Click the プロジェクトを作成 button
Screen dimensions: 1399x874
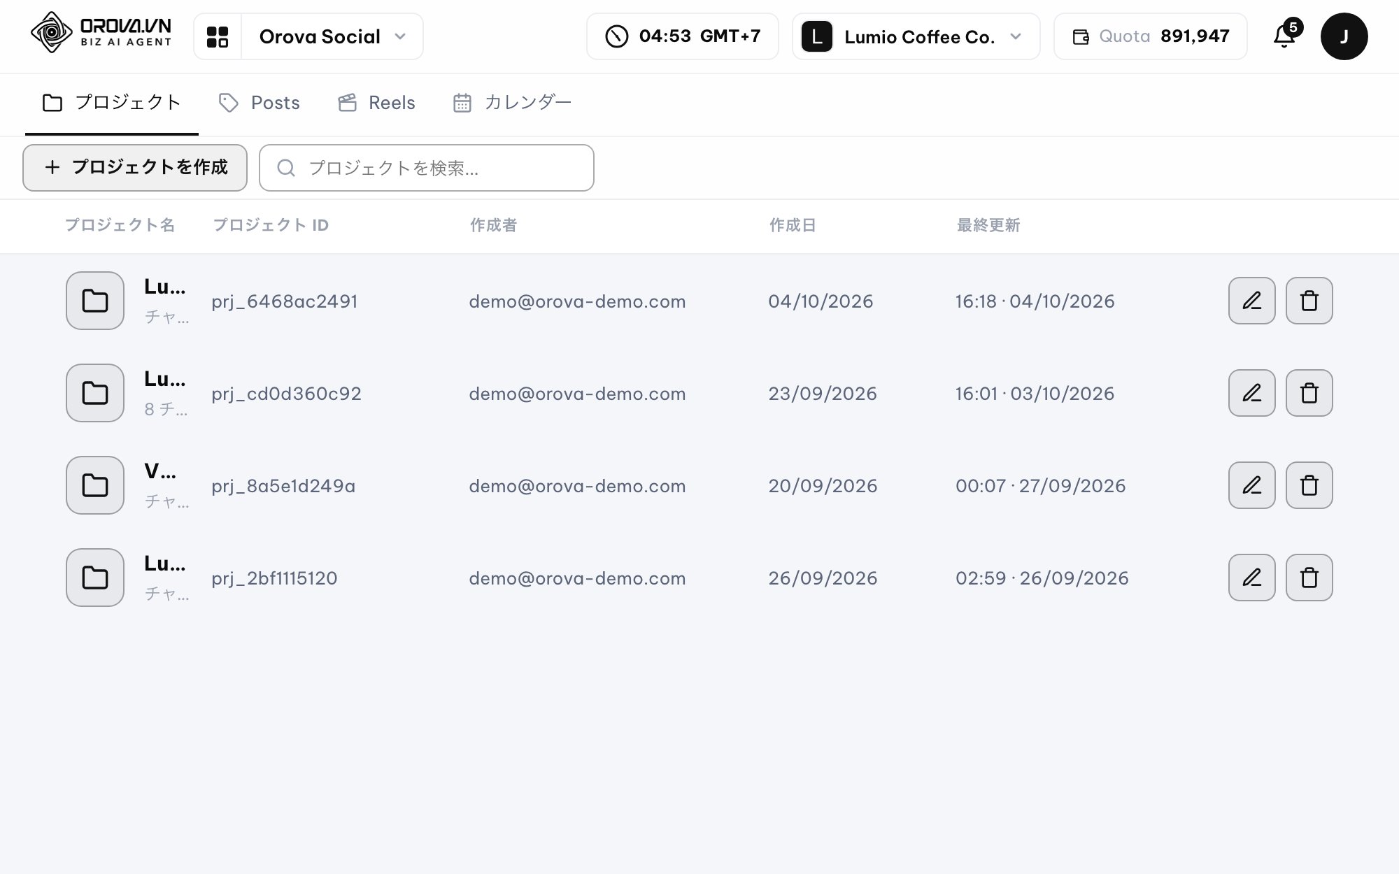click(135, 168)
